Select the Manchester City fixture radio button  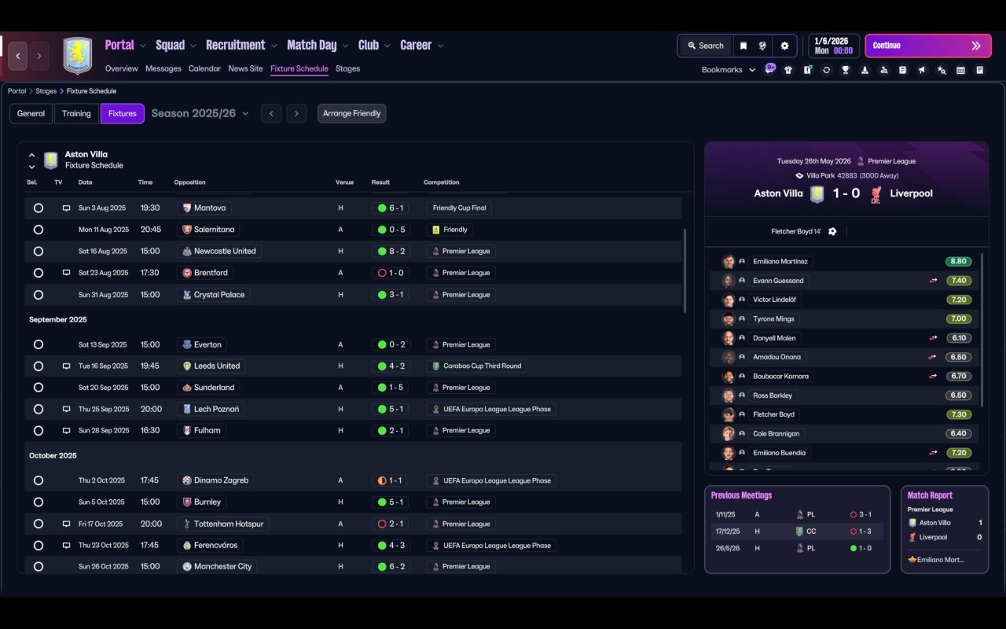point(39,566)
